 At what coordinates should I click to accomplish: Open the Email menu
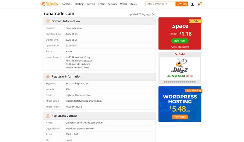coord(101,4)
